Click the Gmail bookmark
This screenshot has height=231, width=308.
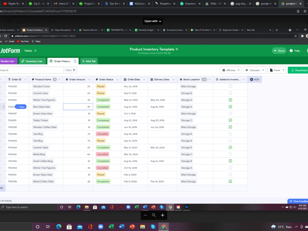click(10, 41)
